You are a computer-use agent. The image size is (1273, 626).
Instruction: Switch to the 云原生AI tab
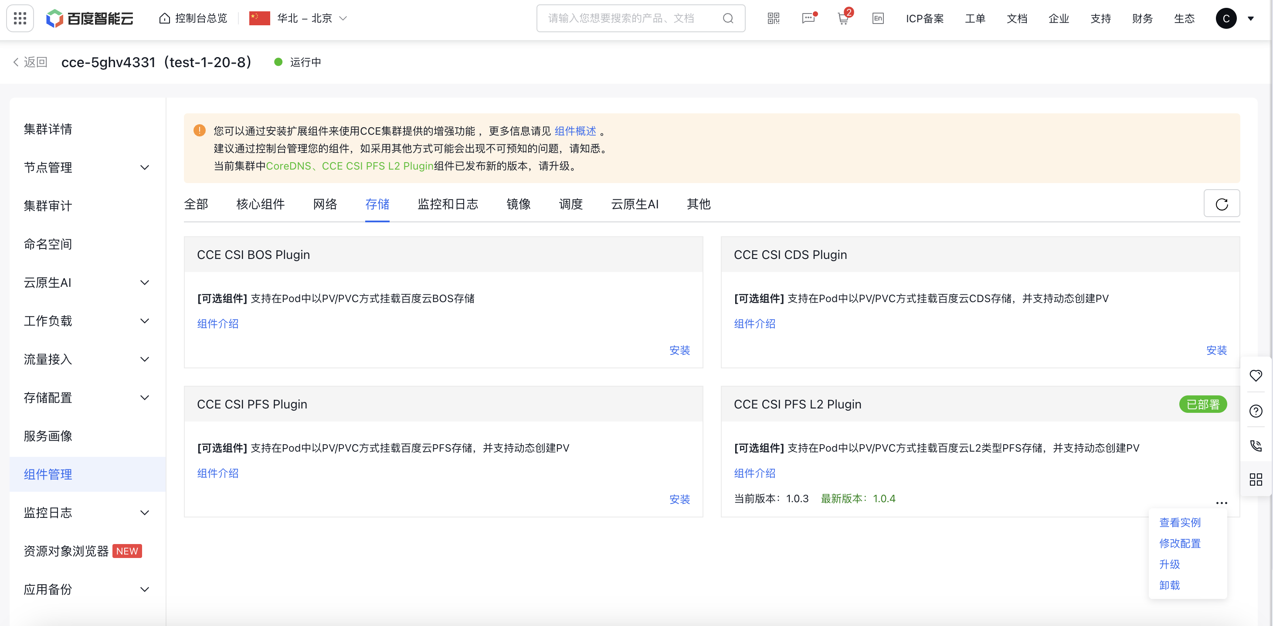(x=635, y=204)
